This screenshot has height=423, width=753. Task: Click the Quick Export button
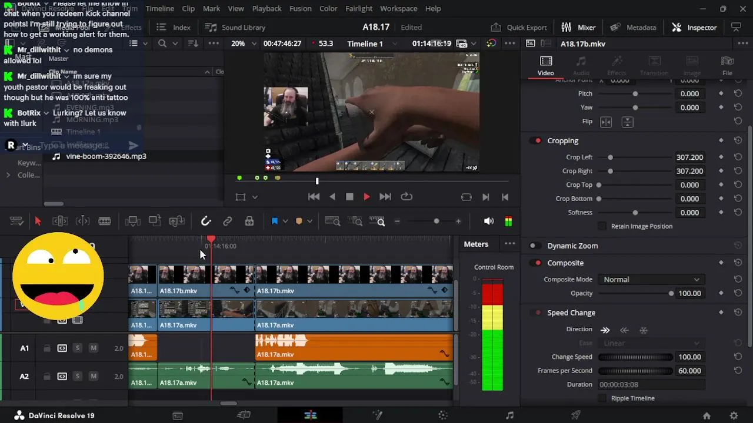tap(519, 28)
